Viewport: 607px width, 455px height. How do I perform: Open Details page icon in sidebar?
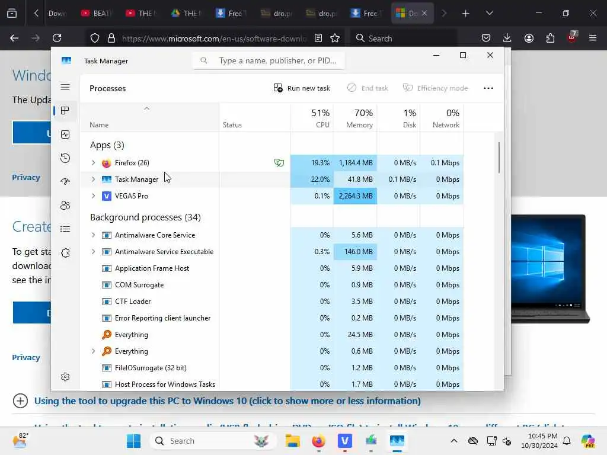(x=65, y=229)
